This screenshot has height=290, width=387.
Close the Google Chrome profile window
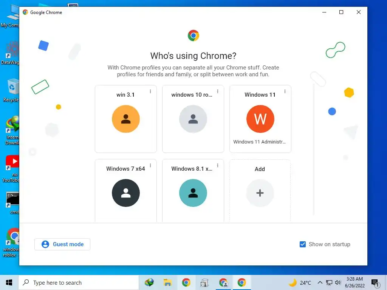[359, 12]
